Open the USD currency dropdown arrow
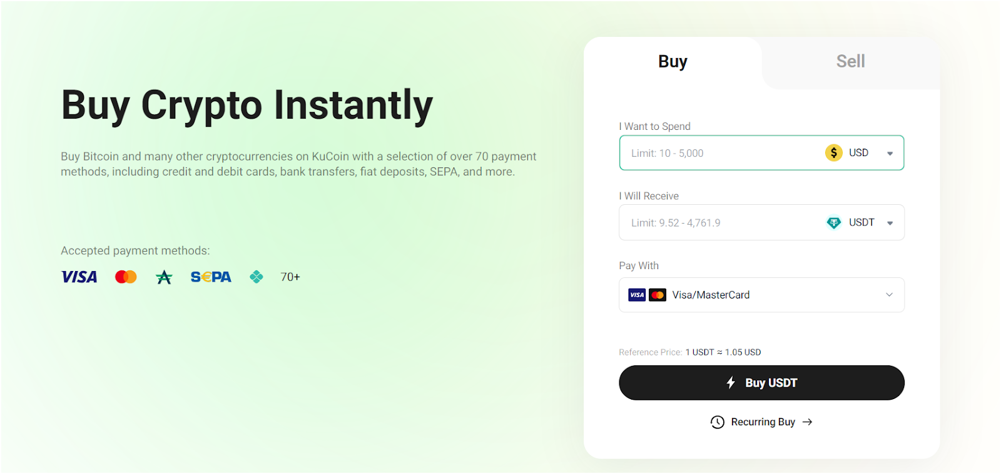 pos(890,153)
